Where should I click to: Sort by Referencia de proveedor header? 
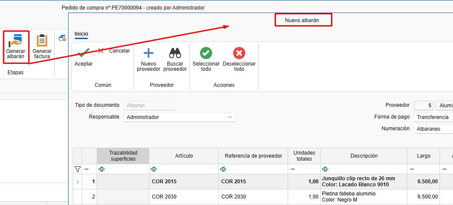click(253, 156)
